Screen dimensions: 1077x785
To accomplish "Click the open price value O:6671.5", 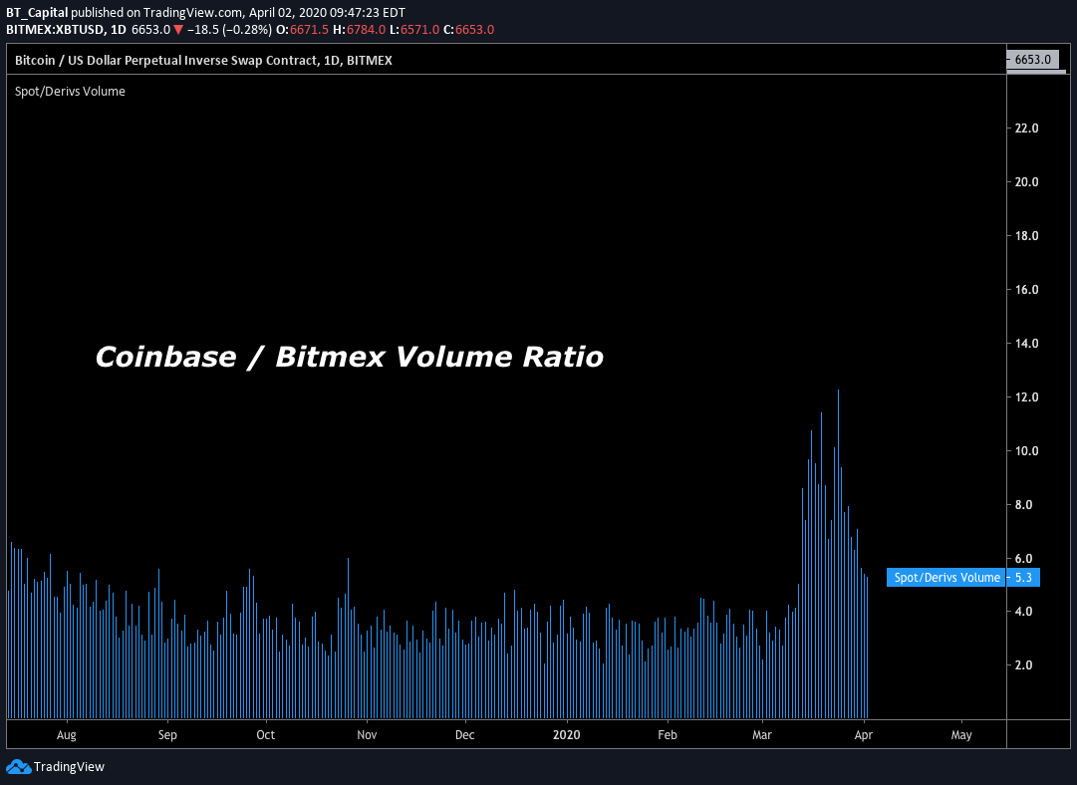I will [302, 30].
